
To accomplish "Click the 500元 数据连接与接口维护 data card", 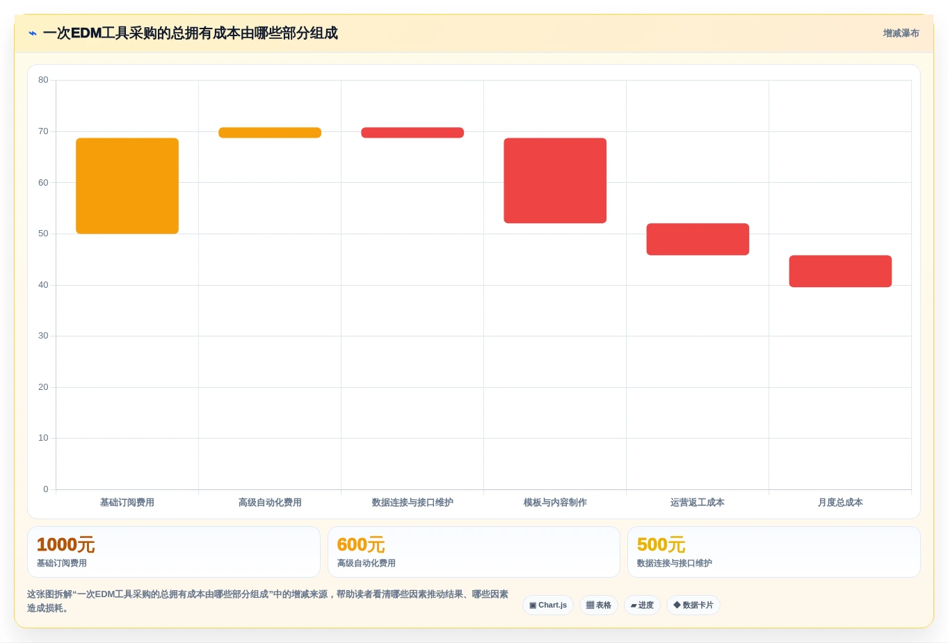I will 774,552.
